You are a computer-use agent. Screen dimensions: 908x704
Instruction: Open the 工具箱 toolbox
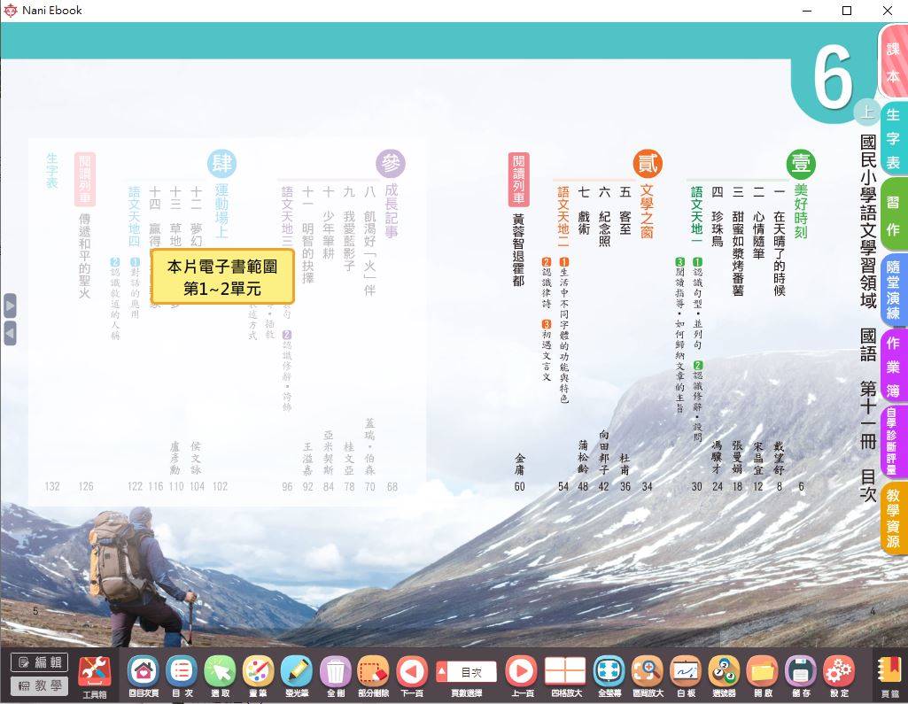coord(95,676)
